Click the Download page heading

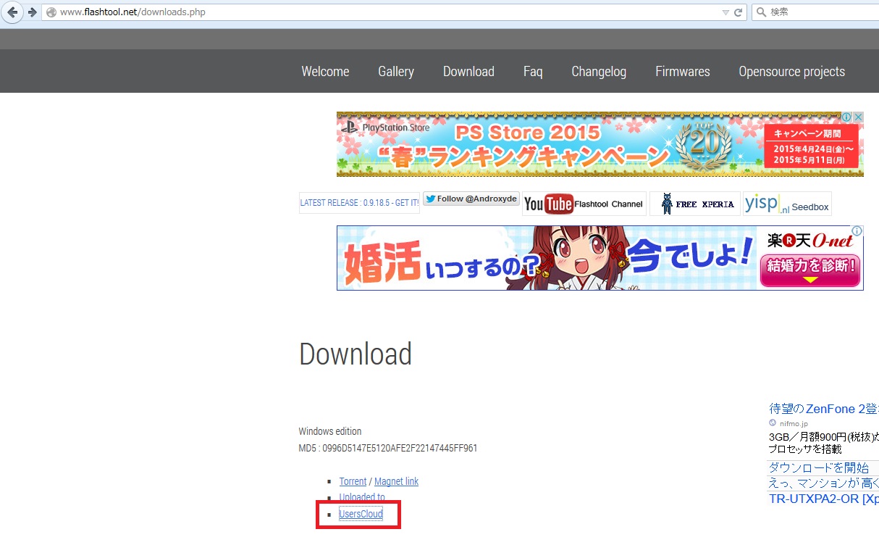[x=356, y=354]
